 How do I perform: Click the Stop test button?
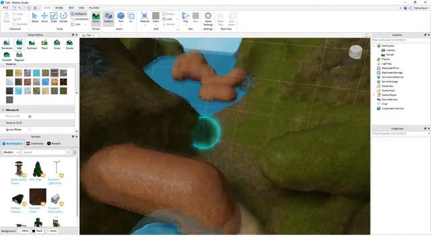click(195, 17)
